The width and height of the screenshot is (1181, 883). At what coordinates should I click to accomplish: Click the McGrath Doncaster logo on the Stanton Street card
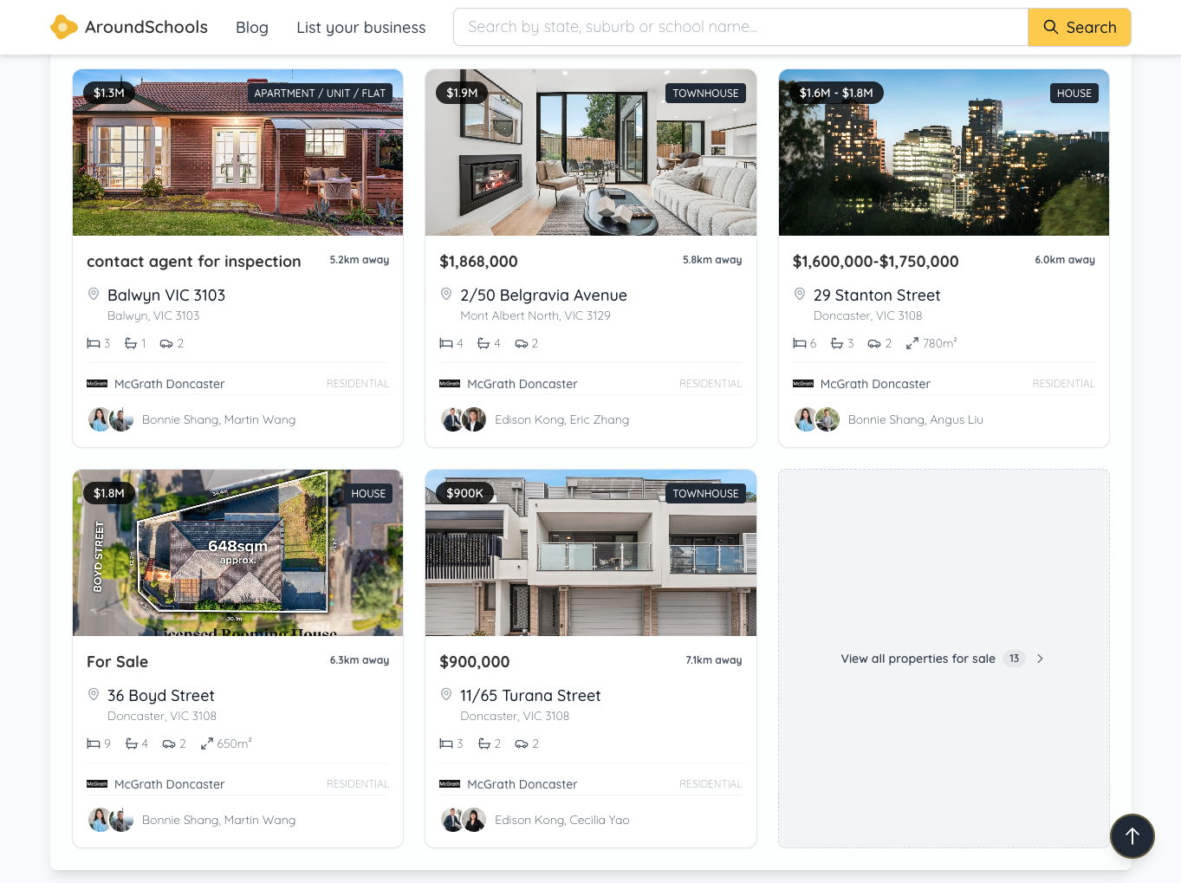coord(803,383)
